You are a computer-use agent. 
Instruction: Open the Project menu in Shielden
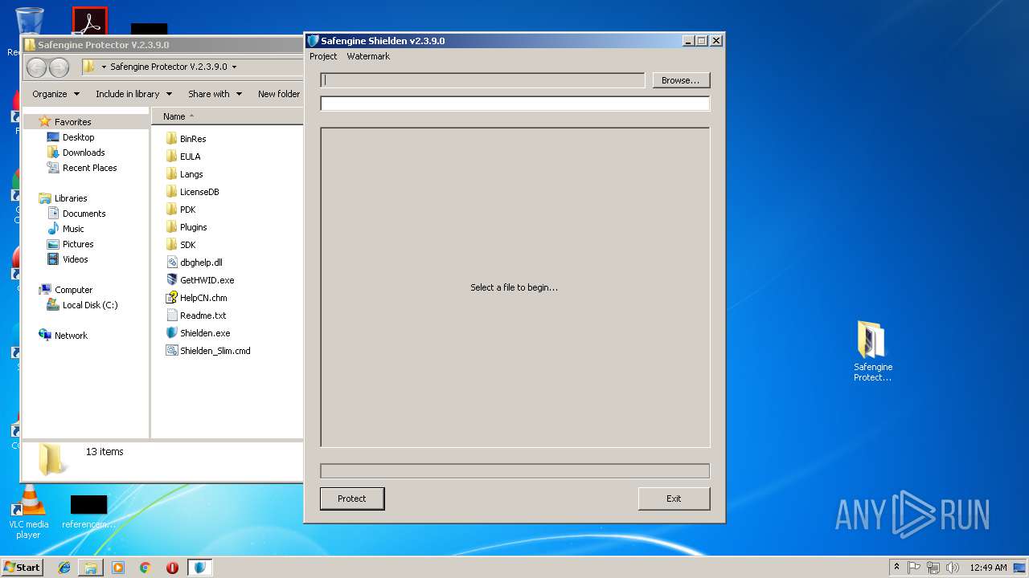323,56
